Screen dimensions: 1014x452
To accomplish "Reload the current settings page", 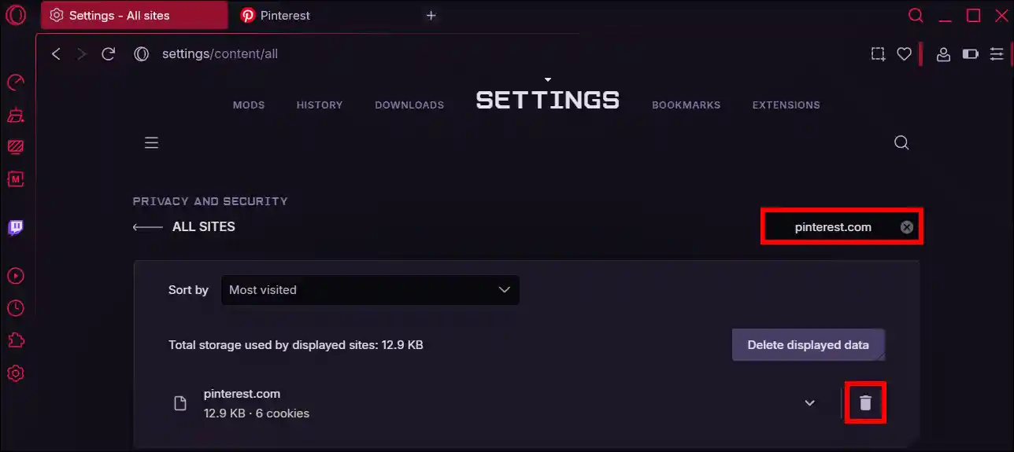I will coord(109,53).
